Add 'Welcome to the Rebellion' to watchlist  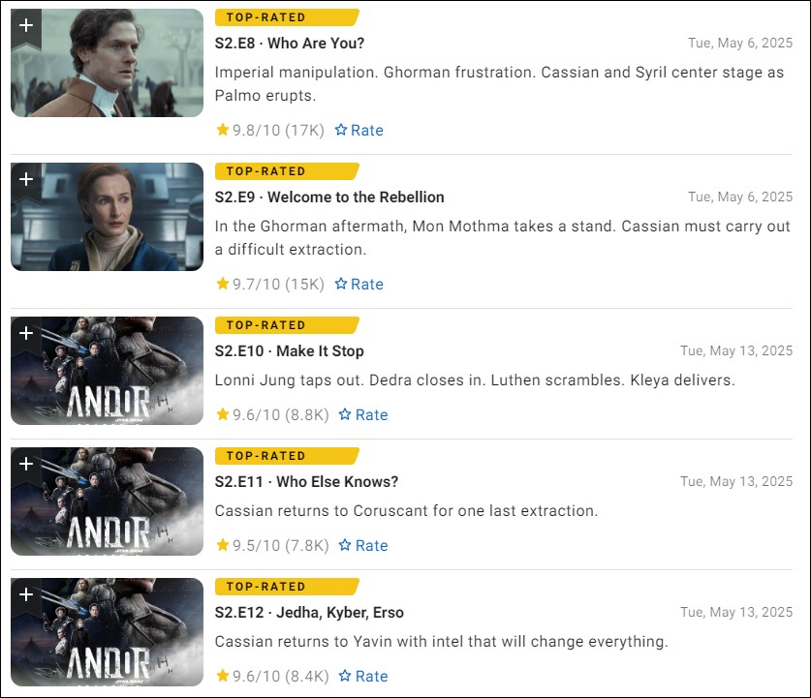tap(26, 182)
